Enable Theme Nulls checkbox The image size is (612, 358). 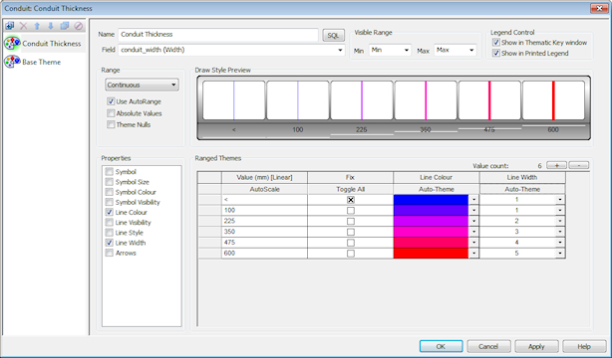(x=111, y=124)
